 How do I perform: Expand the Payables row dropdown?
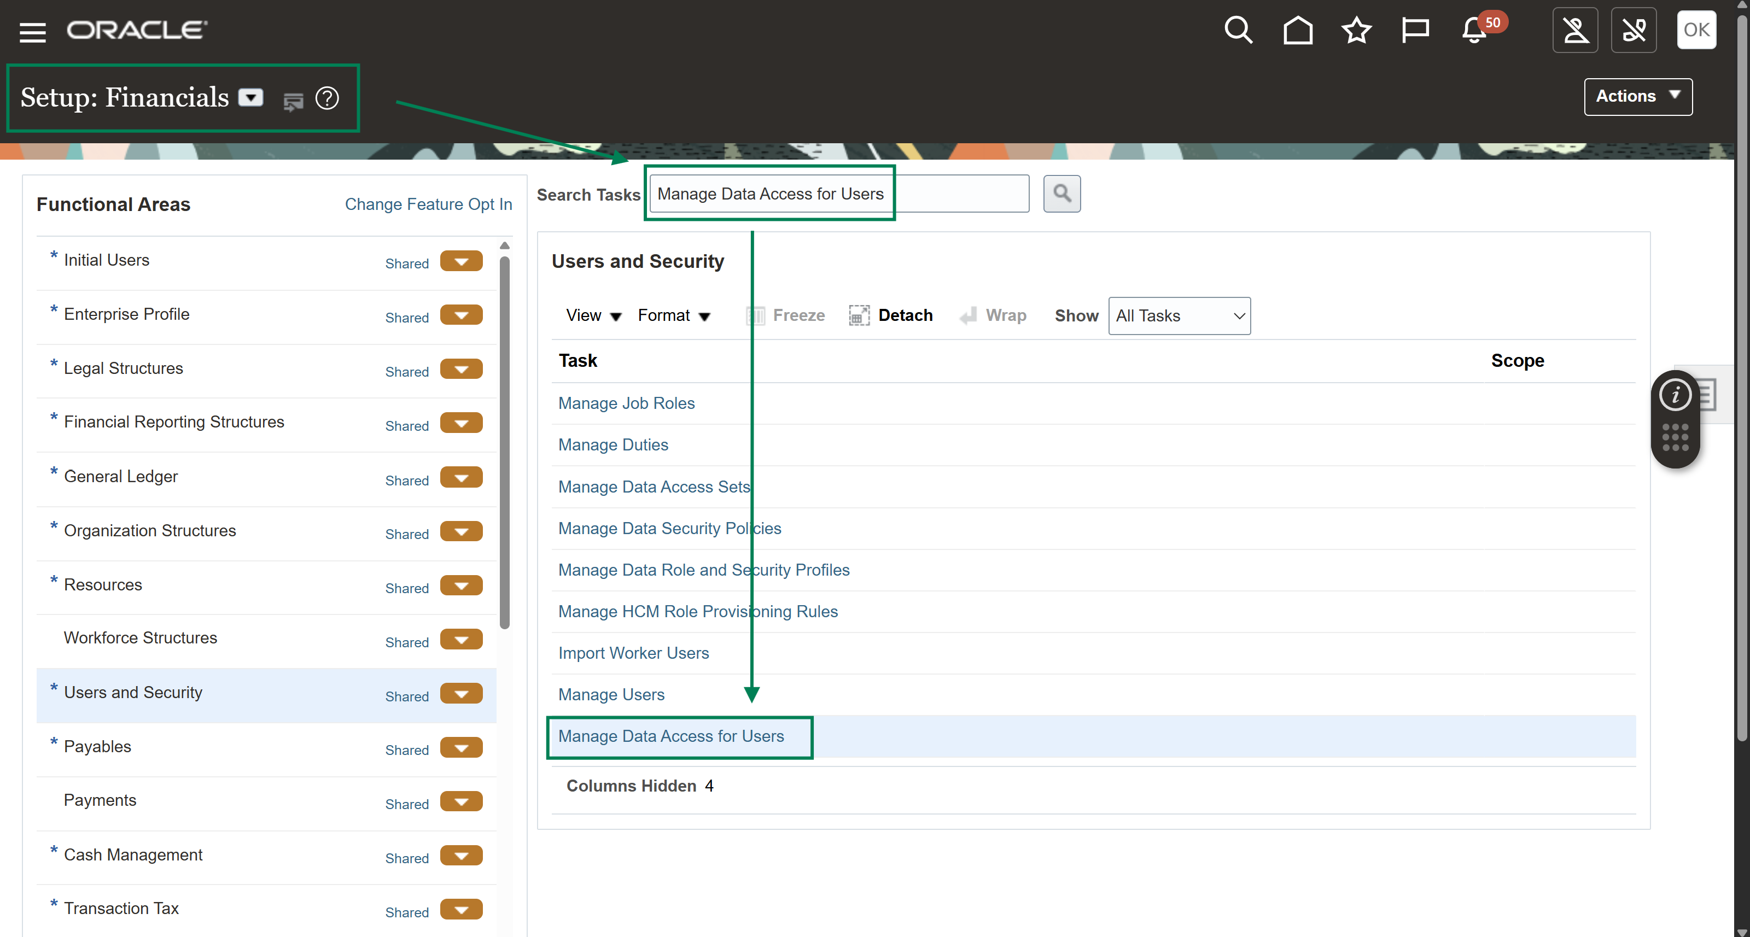coord(461,747)
